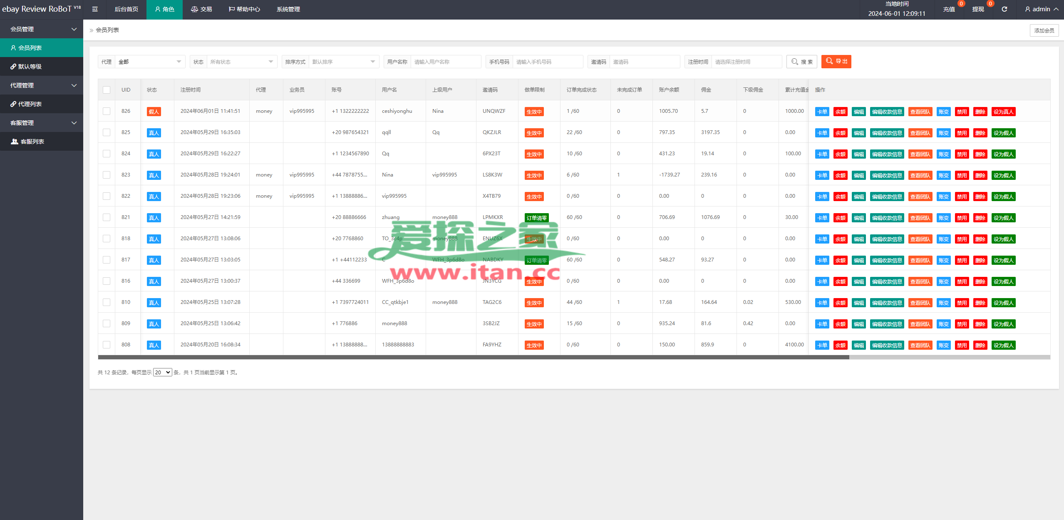The image size is (1064, 520).
Task: Click the orange 导出 export button
Action: 836,62
